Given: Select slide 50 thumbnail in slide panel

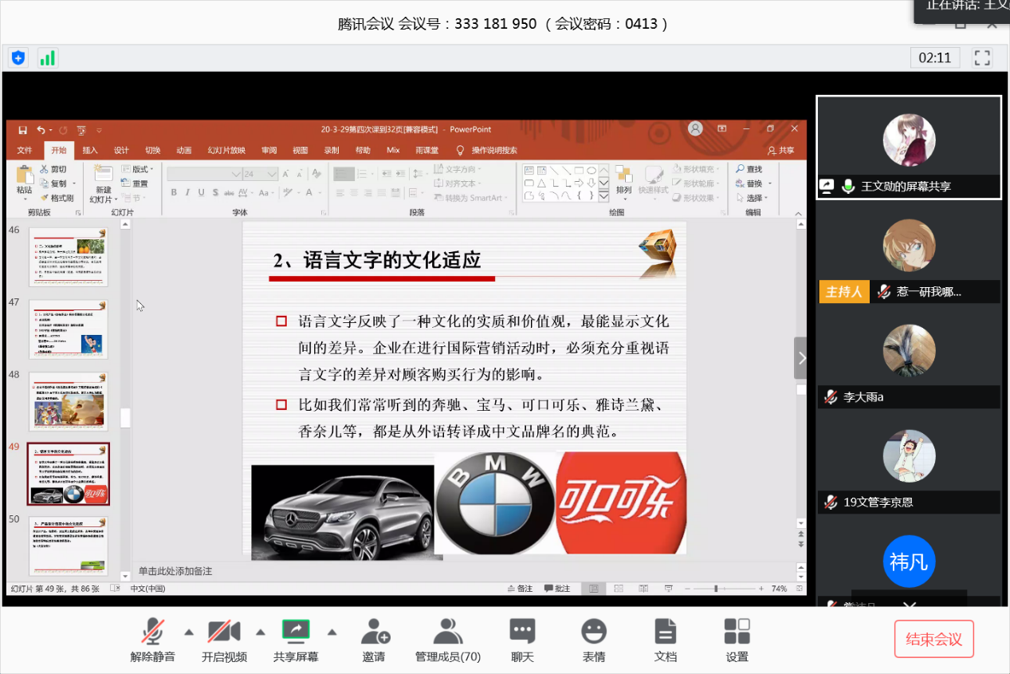Looking at the screenshot, I should point(68,546).
